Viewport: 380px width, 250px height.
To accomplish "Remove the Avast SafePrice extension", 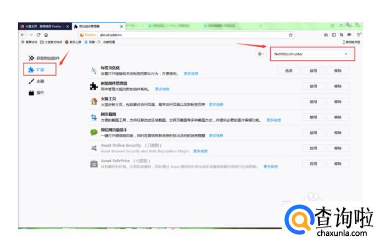I will point(338,164).
